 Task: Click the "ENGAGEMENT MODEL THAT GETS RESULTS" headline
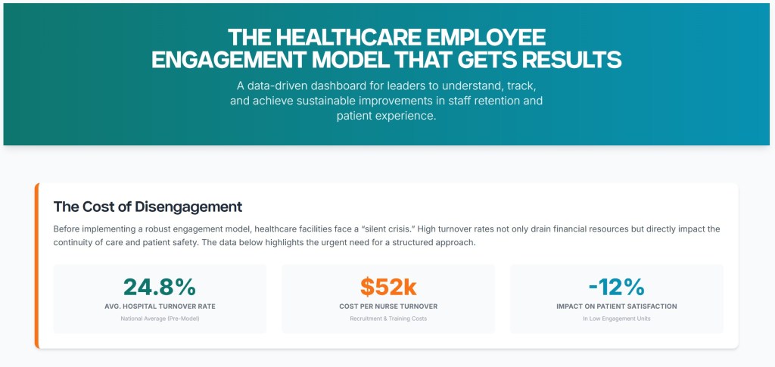pyautogui.click(x=387, y=61)
